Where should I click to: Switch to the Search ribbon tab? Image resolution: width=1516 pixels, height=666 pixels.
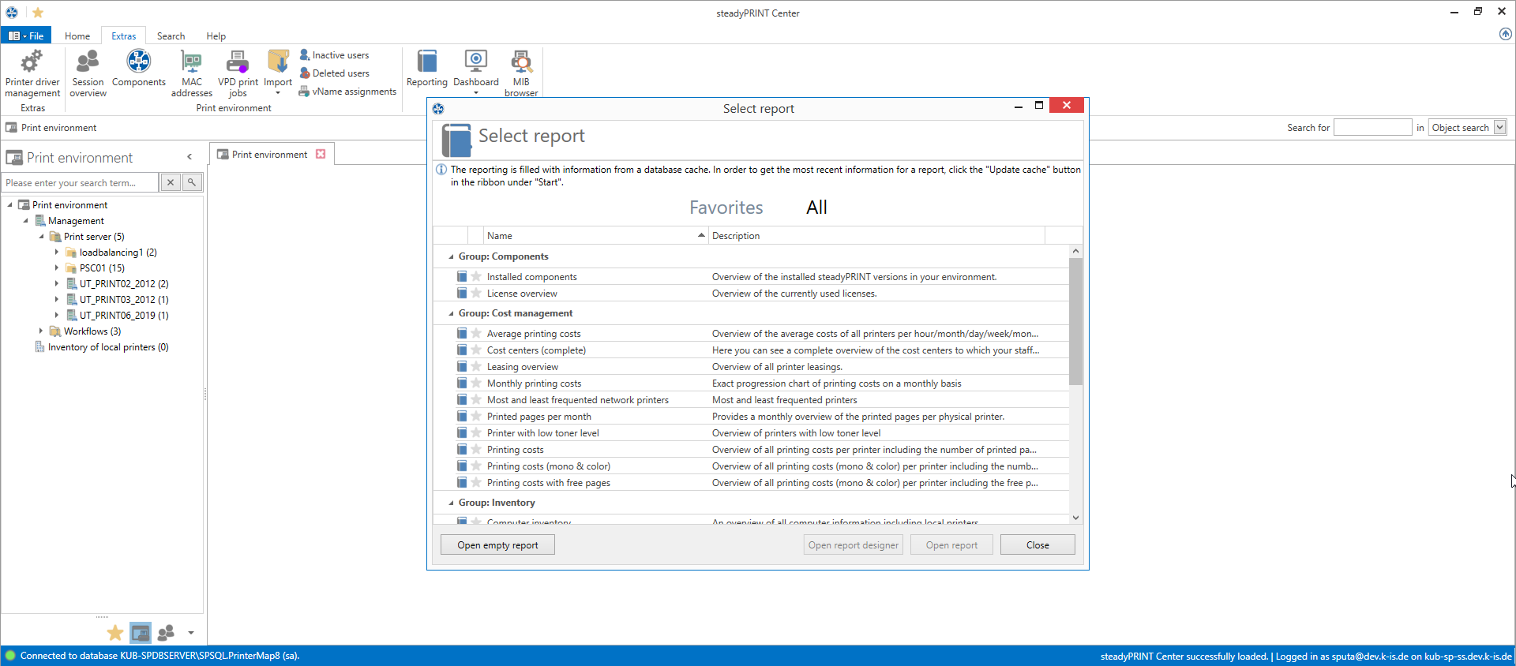click(171, 36)
